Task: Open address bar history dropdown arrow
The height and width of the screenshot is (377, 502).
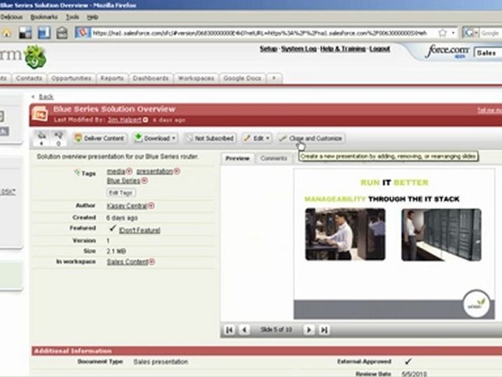Action: coord(453,32)
